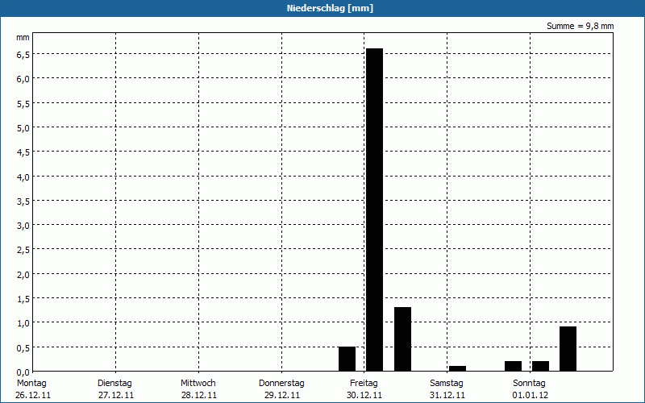Click the Freitag axis label
Screen dimensions: 645x403
pyautogui.click(x=364, y=383)
